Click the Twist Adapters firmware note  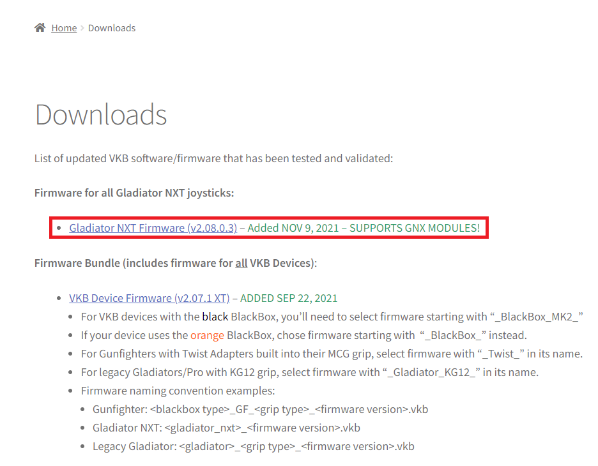[x=332, y=354]
